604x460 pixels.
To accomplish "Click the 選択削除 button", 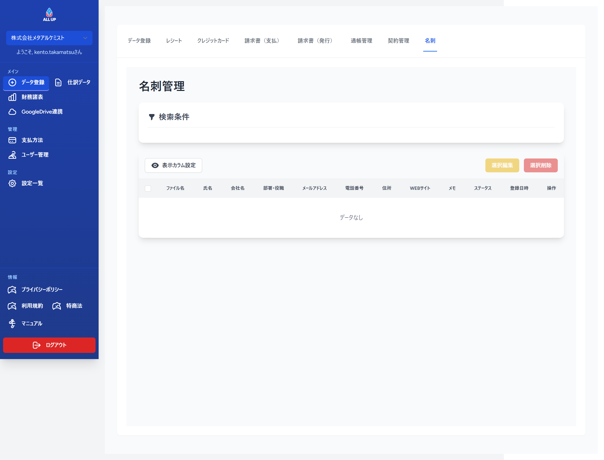I will click(x=541, y=165).
